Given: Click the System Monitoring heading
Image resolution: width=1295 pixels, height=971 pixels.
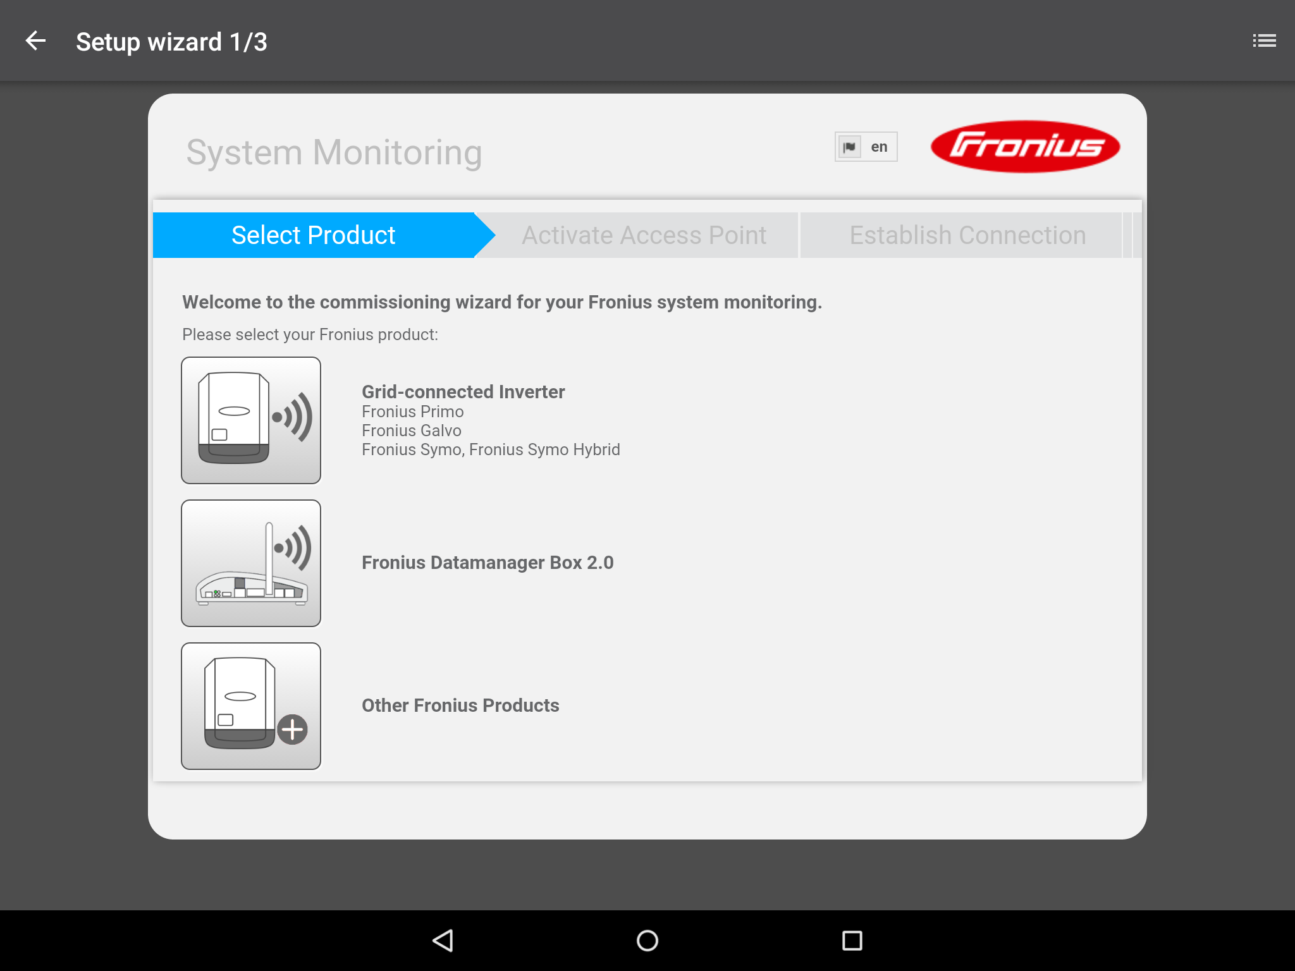Looking at the screenshot, I should (334, 152).
